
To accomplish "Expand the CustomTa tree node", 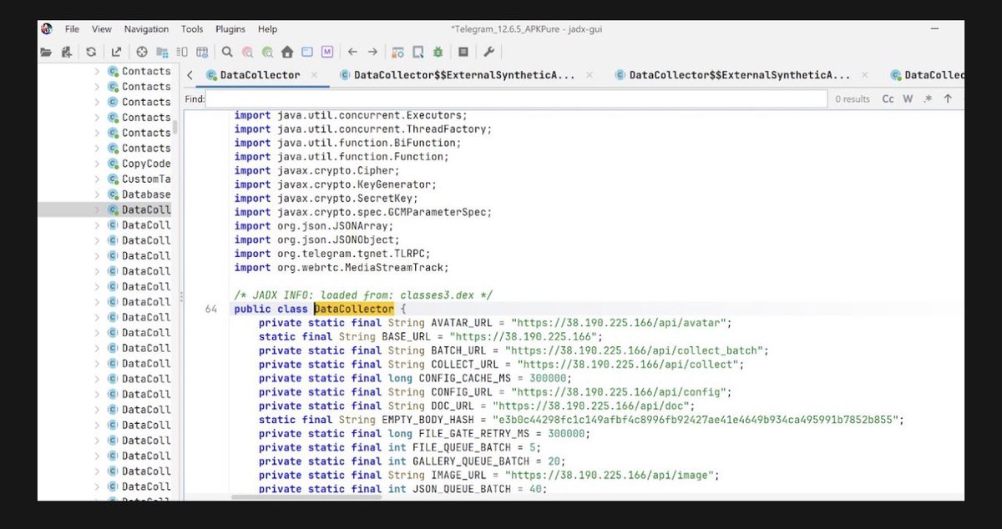I will click(97, 179).
